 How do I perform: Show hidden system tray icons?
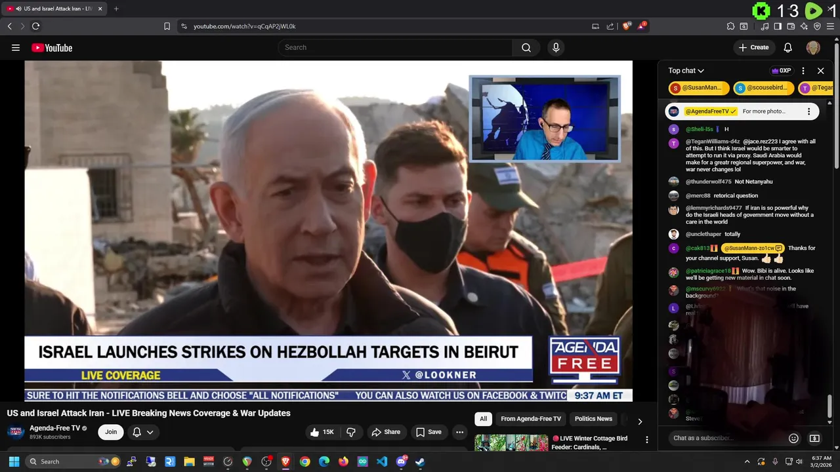(747, 462)
